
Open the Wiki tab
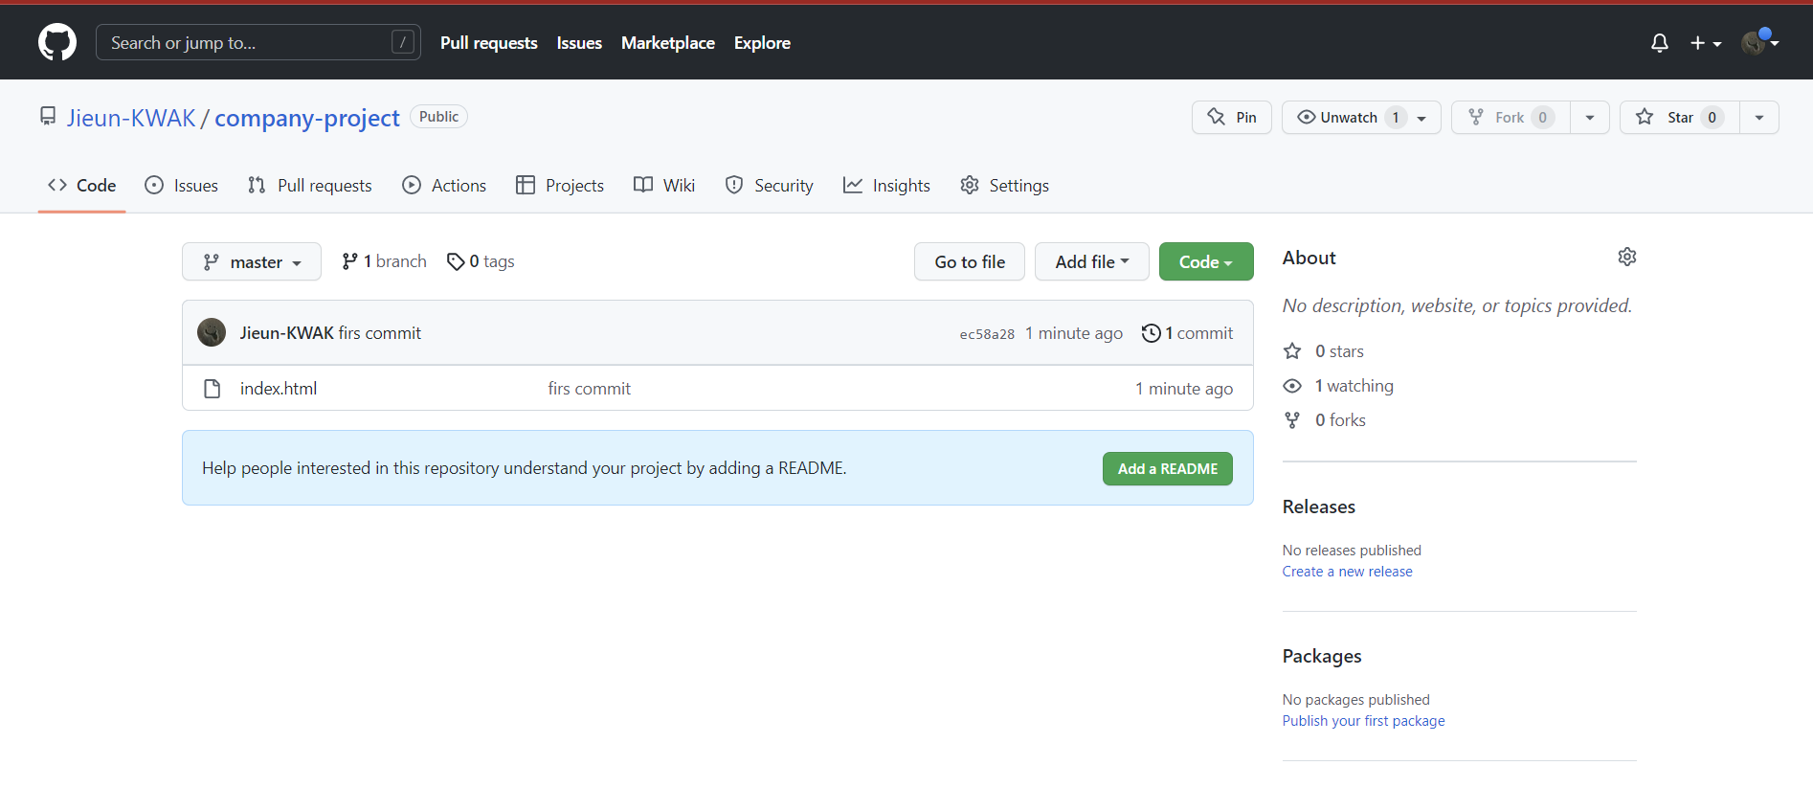(664, 186)
